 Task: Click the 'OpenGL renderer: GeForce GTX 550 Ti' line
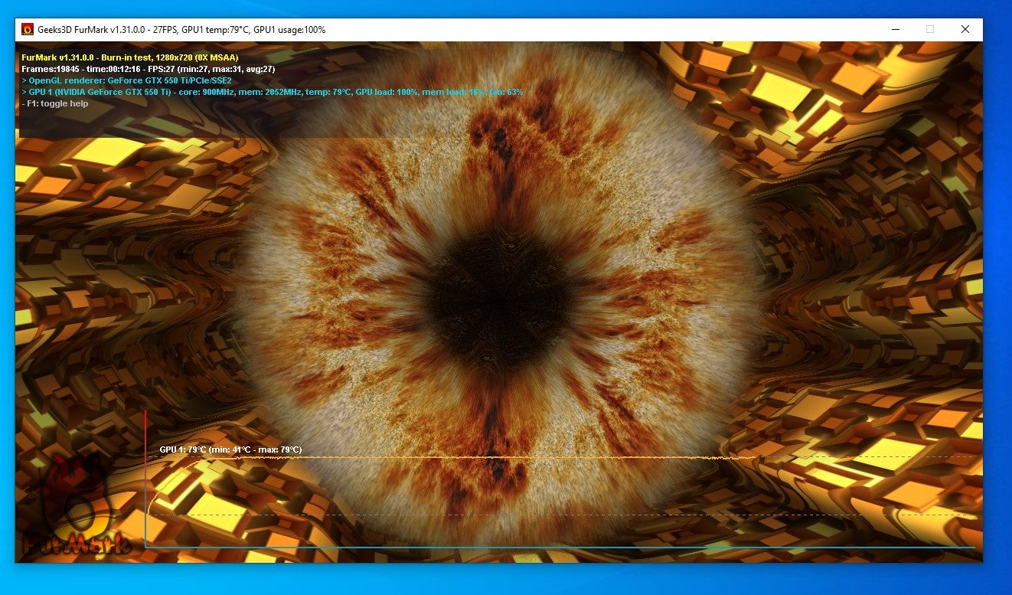pyautogui.click(x=128, y=80)
